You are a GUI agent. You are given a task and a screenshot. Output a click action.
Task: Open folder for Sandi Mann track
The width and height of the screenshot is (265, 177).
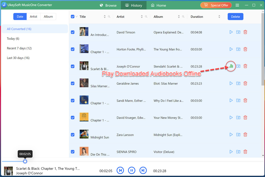(x=238, y=100)
